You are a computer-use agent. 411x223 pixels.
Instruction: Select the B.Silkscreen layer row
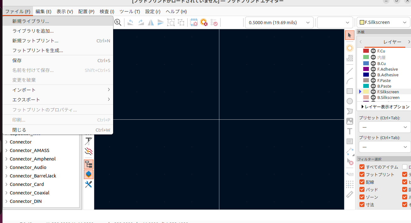pos(388,97)
